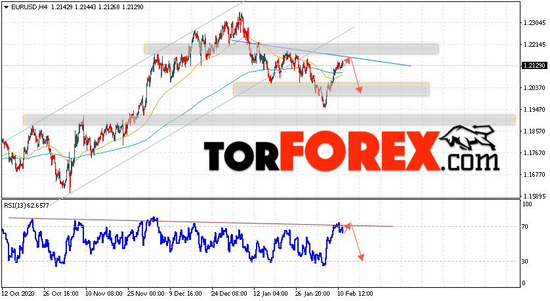
Task: Click the 12 Jan 04:00 time label
Action: (270, 293)
